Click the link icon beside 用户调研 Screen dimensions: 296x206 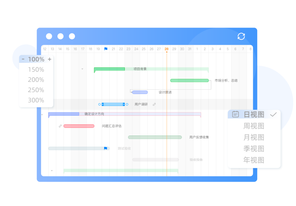(x=154, y=104)
